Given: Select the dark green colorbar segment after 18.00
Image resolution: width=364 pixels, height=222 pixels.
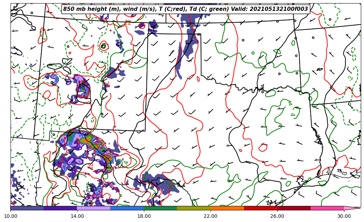Looking at the screenshot, I should point(160,208).
